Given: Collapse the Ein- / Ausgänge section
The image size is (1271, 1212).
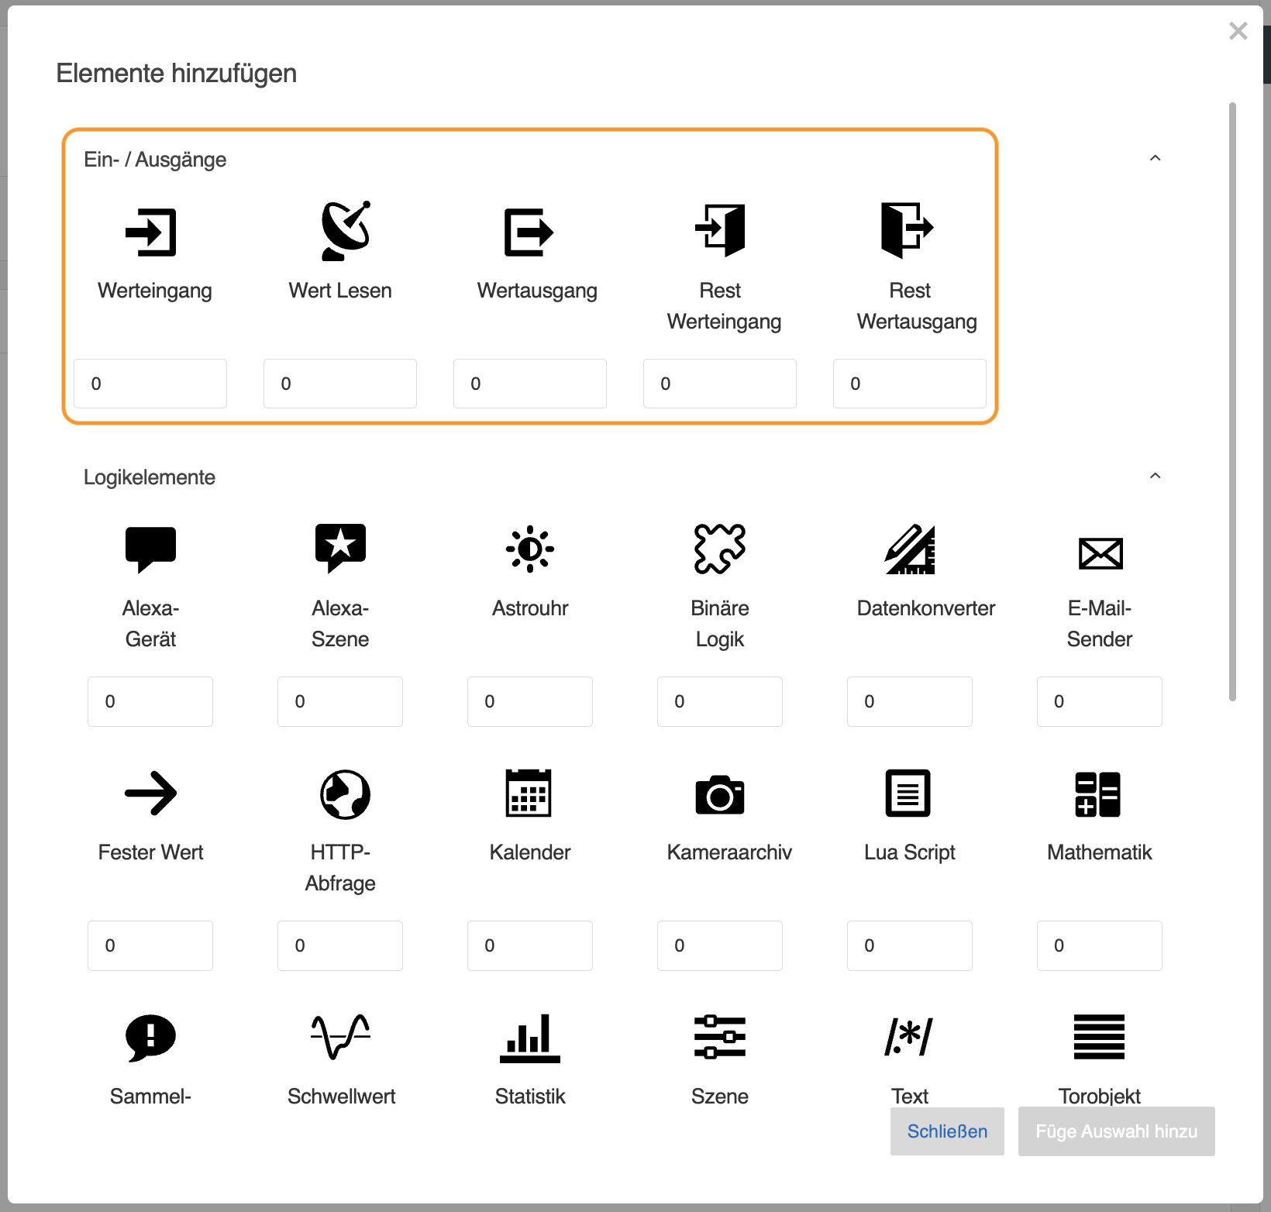Looking at the screenshot, I should point(1155,158).
